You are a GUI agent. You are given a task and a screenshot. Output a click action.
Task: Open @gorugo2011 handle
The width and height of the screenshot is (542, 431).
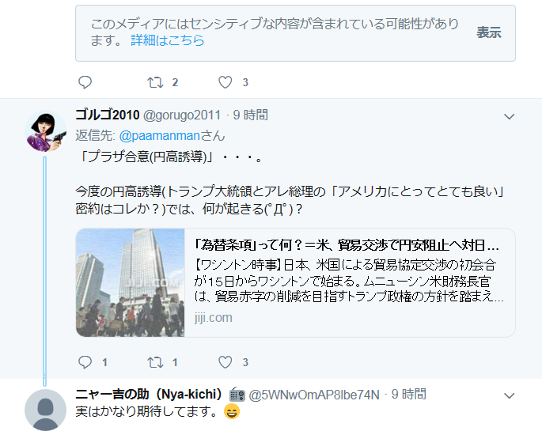[182, 115]
